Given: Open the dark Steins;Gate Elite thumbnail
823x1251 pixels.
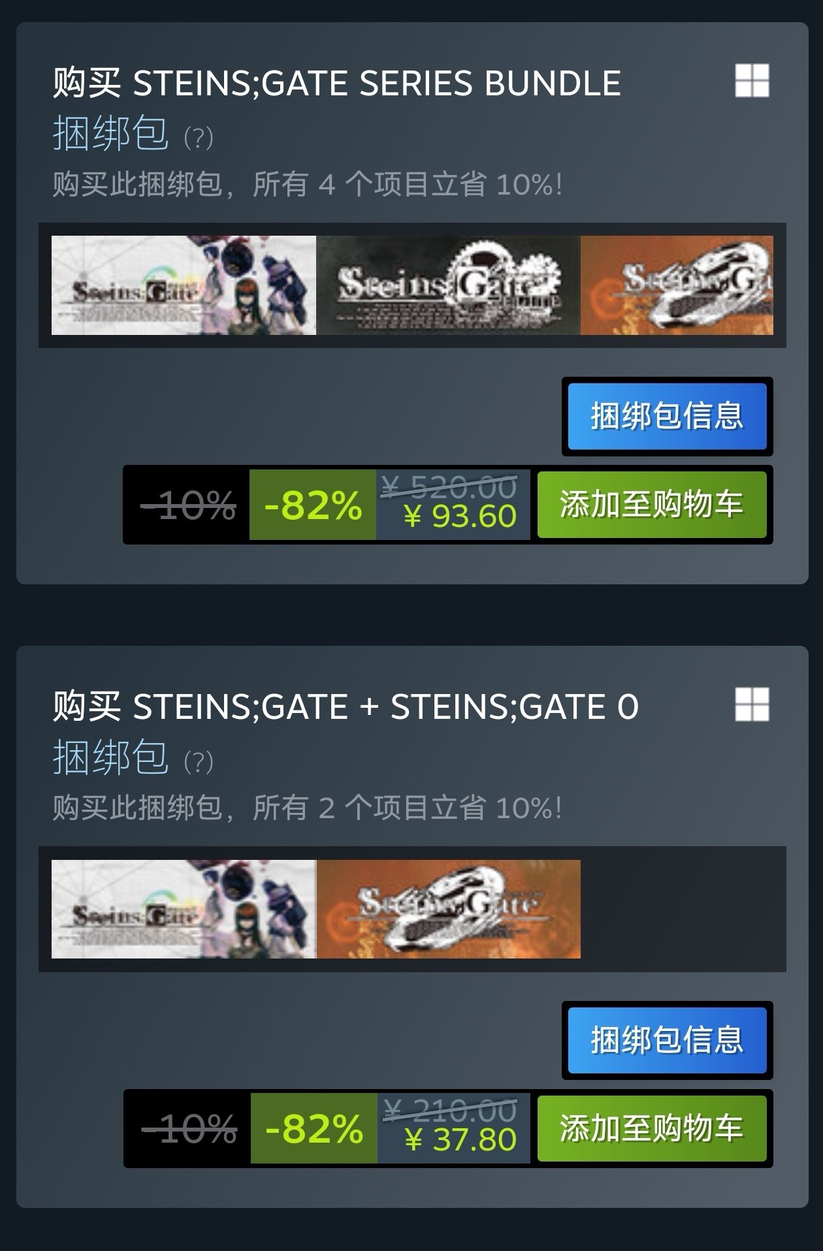Looking at the screenshot, I should point(448,285).
